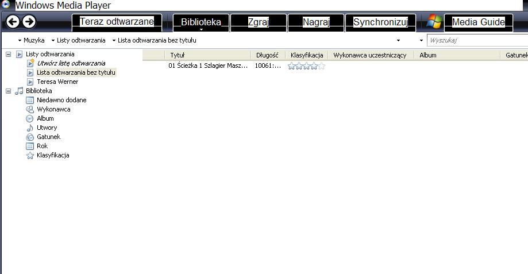528x274 pixels.
Task: Open the Zgraj tab
Action: pyautogui.click(x=259, y=22)
